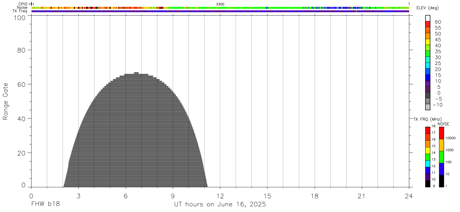Click the '18' UT hour label on x-axis
460x212 pixels.
[x=315, y=196]
